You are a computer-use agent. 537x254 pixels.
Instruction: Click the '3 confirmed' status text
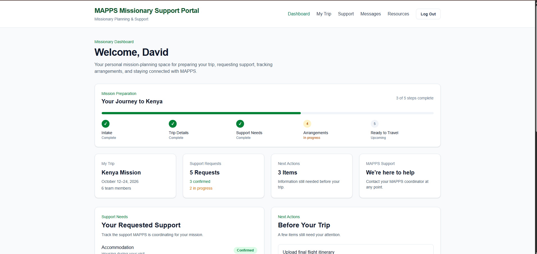[x=200, y=181]
